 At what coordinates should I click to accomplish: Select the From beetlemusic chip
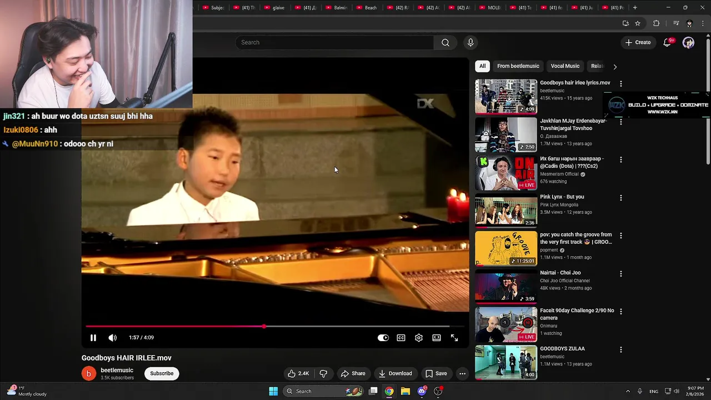(x=518, y=66)
